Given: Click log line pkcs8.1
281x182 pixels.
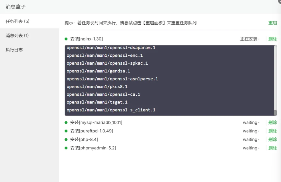Looking at the screenshot, I should tap(97, 86).
